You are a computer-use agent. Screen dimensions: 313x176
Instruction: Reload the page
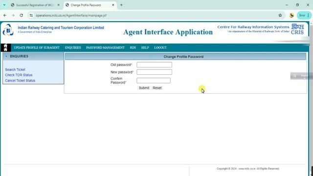pos(22,15)
